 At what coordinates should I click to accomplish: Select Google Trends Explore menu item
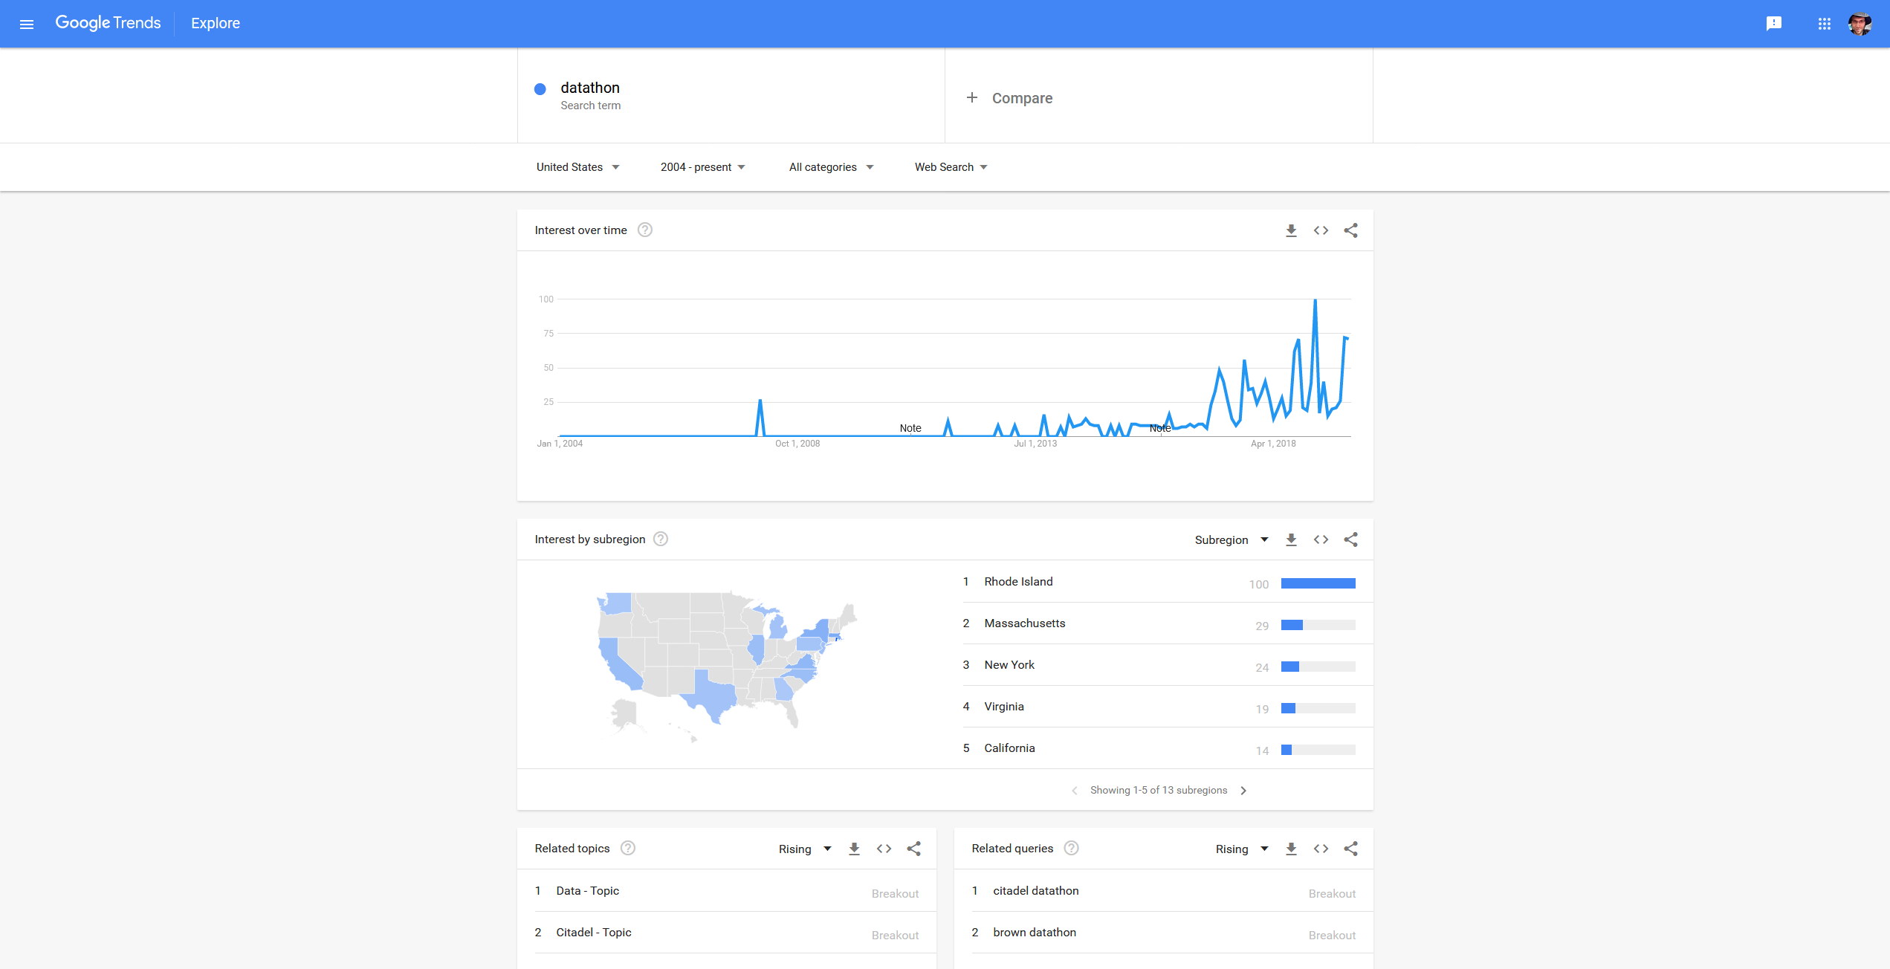click(x=214, y=22)
